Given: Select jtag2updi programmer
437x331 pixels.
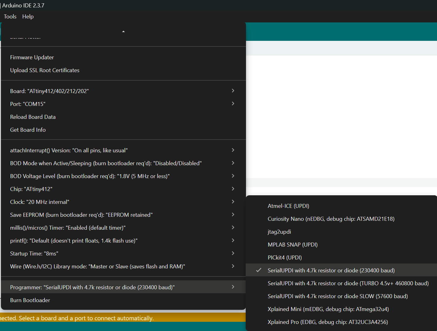Looking at the screenshot, I should [279, 232].
